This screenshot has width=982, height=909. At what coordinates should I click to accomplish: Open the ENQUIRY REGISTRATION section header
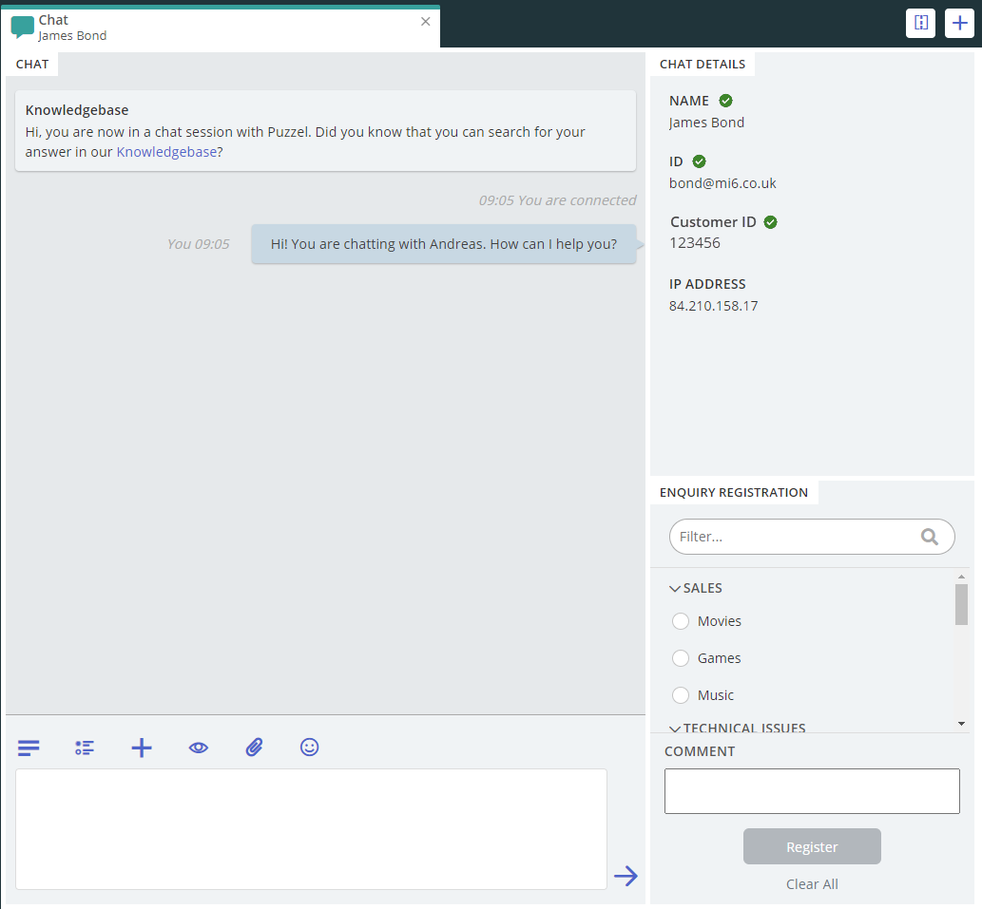[734, 492]
